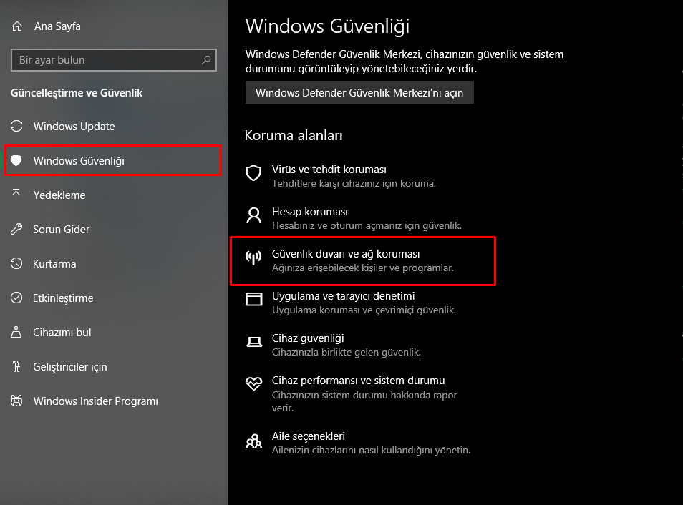Image resolution: width=683 pixels, height=505 pixels.
Task: Click the firewall antenna icon
Action: 253,258
